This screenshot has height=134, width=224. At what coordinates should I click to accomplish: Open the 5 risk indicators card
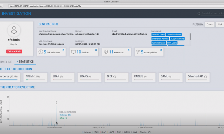(51, 52)
